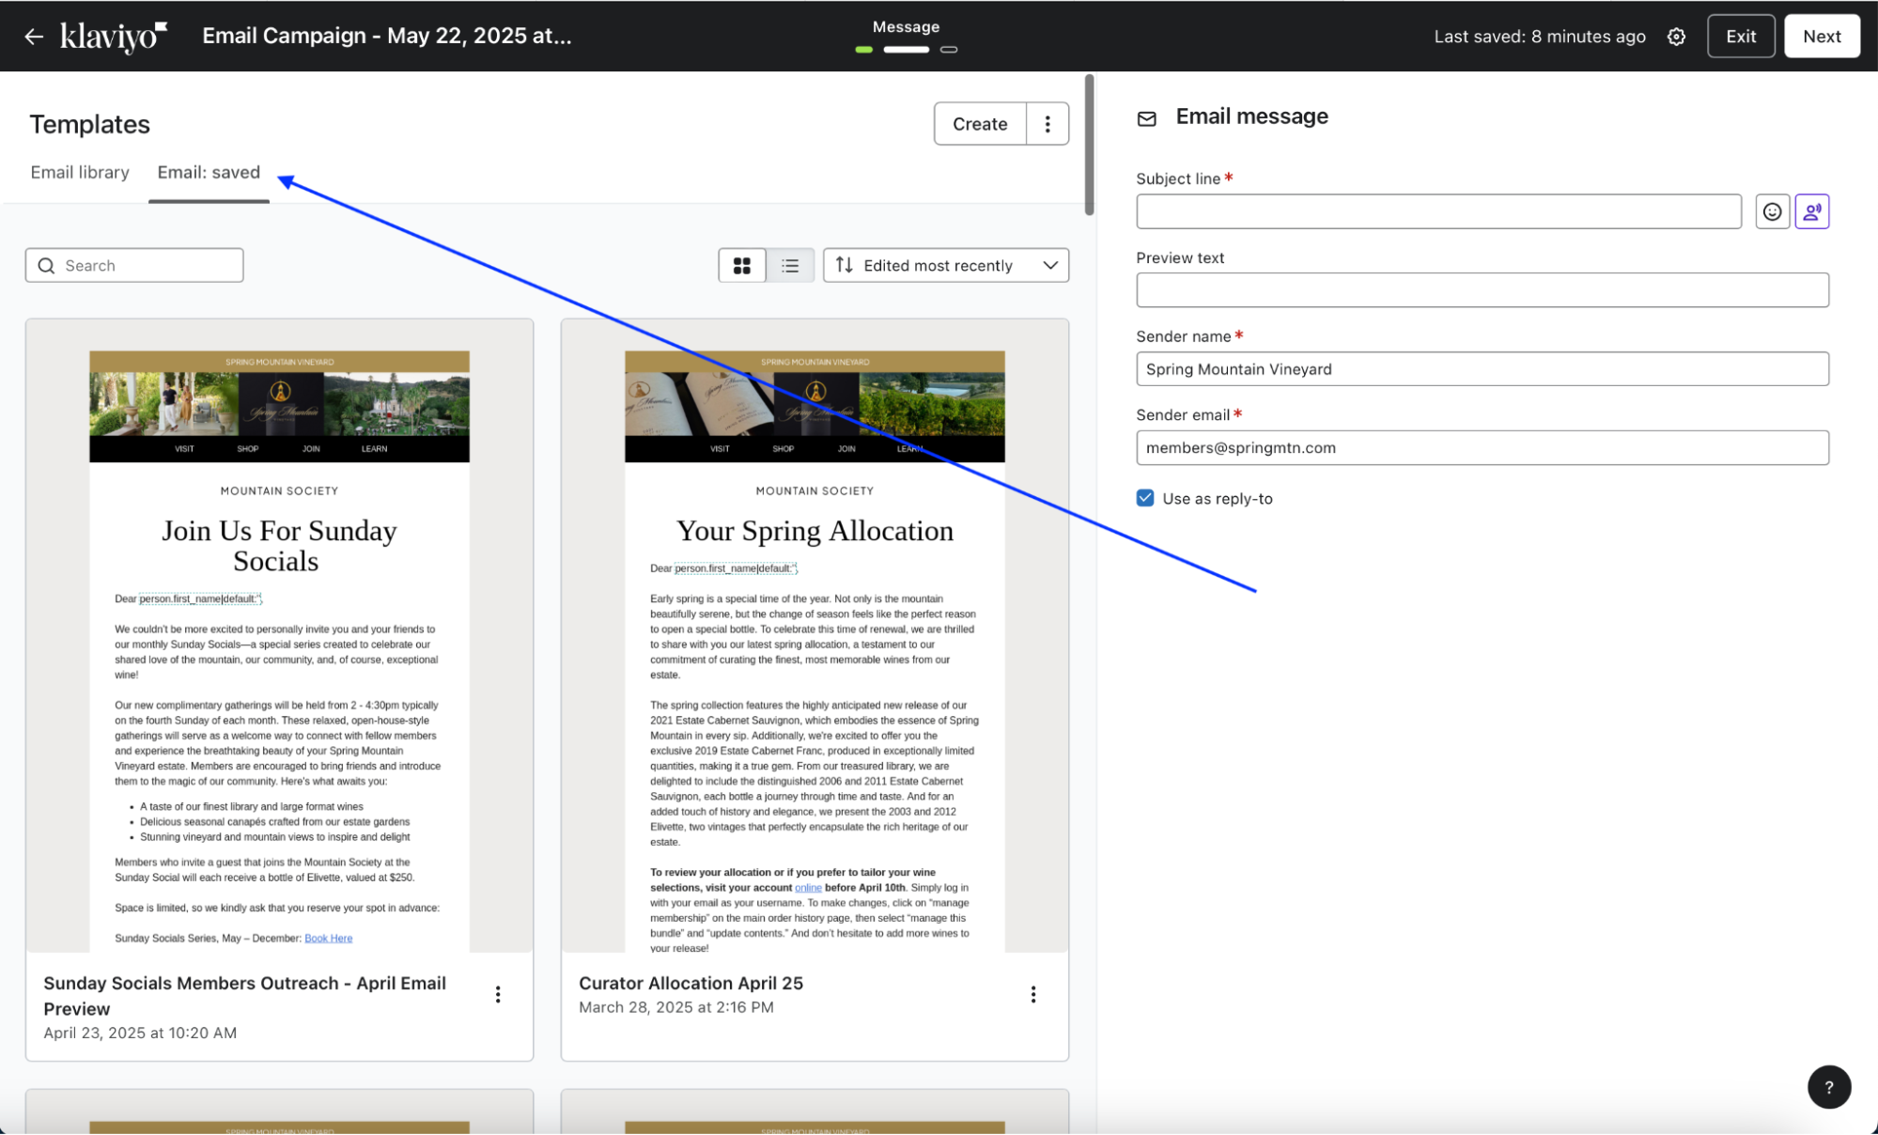Click the Create template button
Viewport: 1878px width, 1135px height.
tap(980, 124)
